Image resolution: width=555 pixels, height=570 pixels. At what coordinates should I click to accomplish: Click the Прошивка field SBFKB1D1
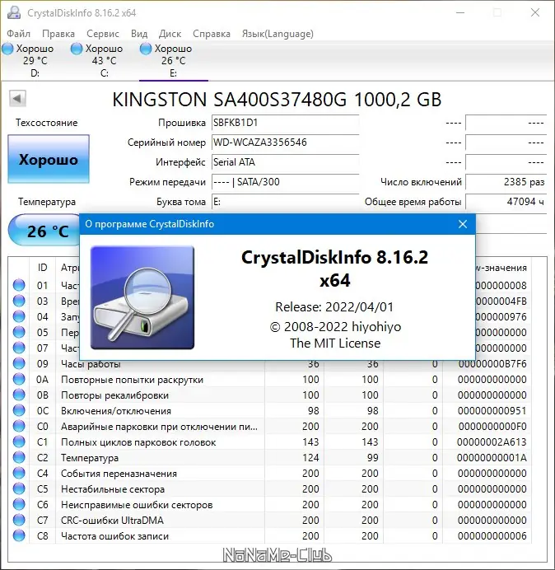click(285, 123)
